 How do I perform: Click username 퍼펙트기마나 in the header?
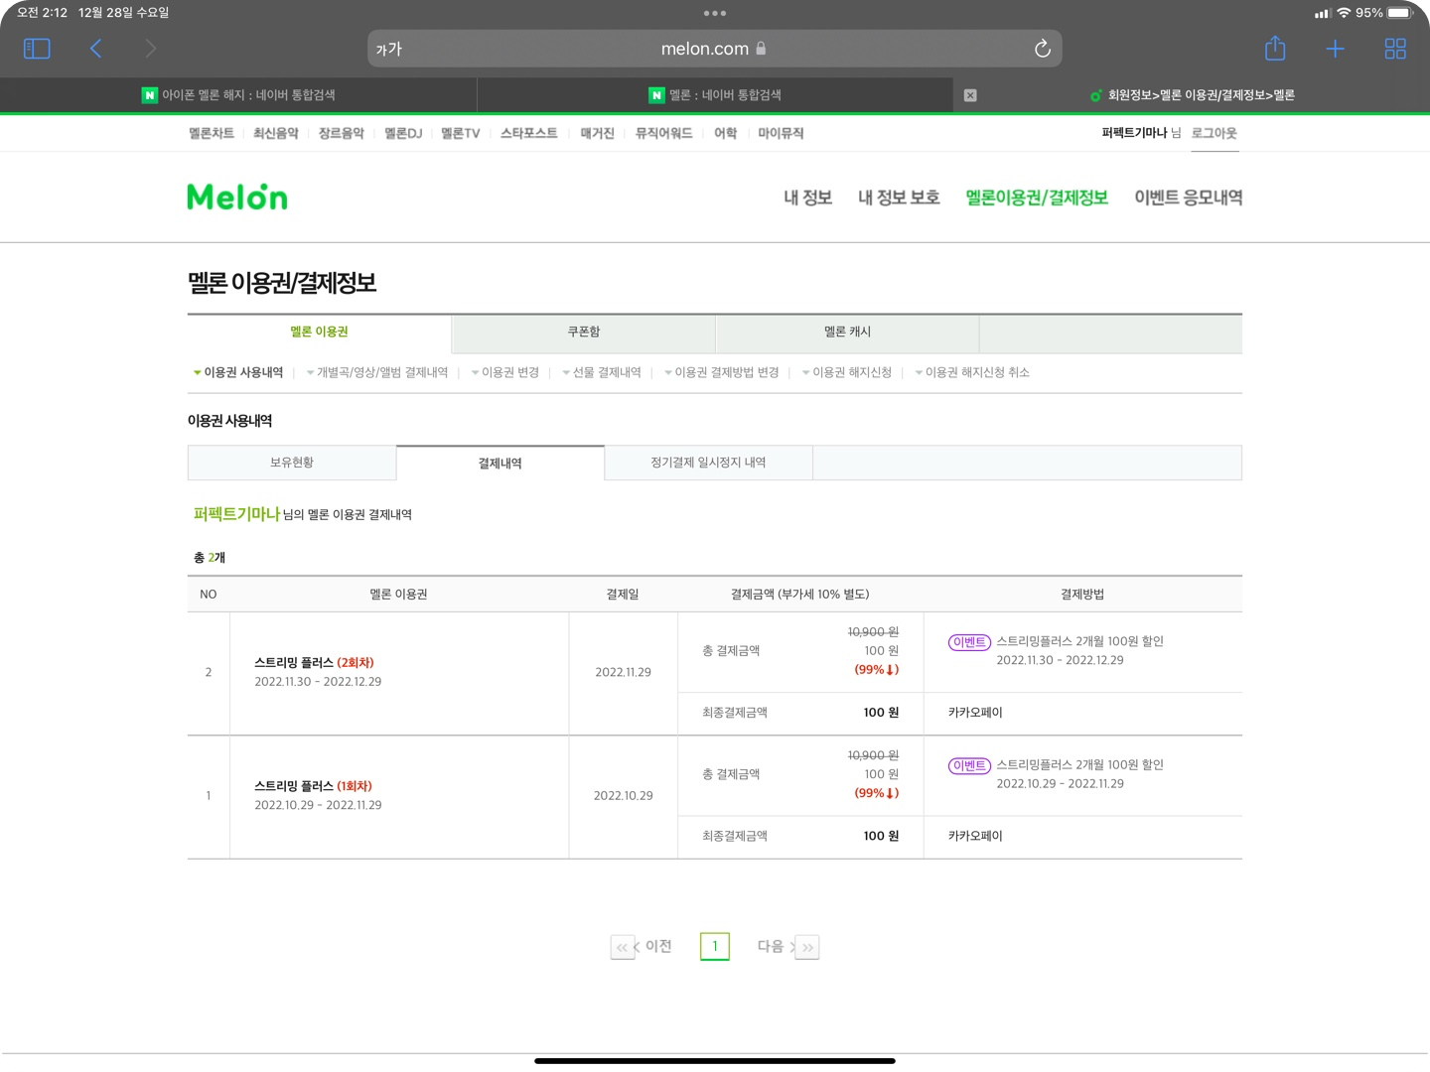pyautogui.click(x=1134, y=133)
